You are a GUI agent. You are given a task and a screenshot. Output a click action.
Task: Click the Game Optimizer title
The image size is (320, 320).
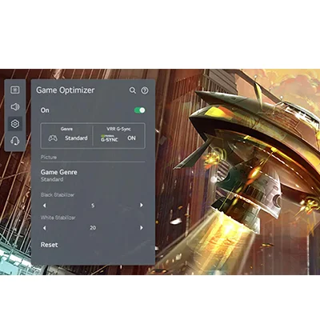[66, 90]
